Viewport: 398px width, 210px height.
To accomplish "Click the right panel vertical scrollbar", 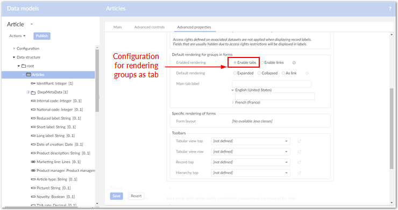I will 392,128.
